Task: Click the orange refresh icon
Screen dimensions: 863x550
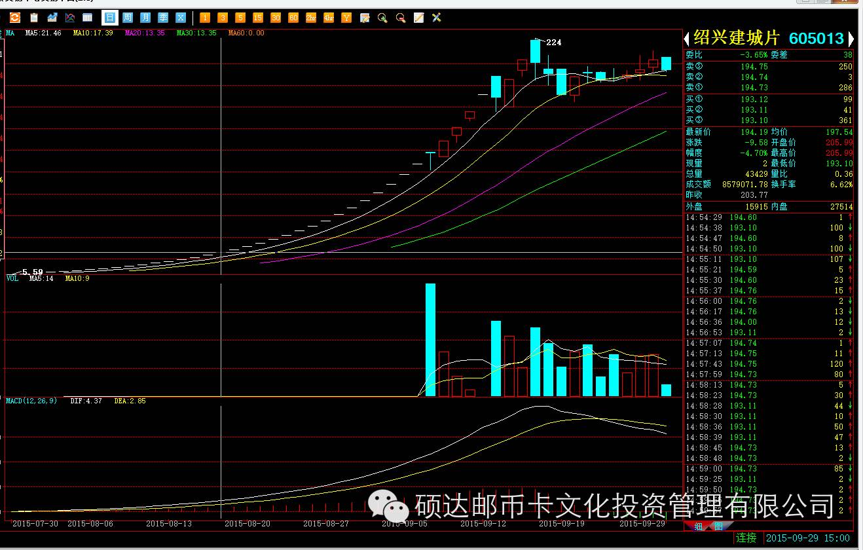Action: click(14, 18)
